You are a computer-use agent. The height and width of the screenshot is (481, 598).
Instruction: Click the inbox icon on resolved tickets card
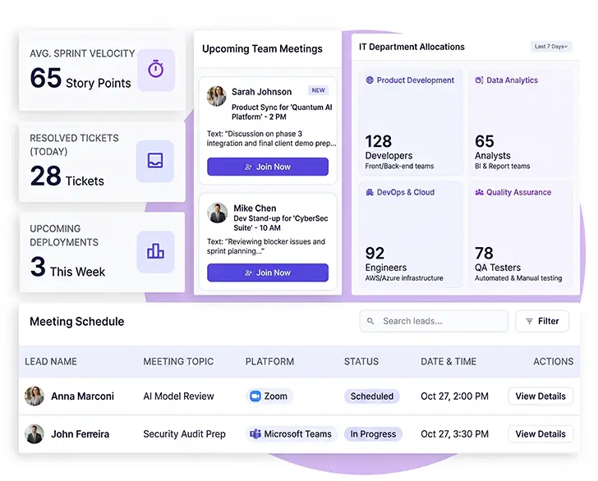(x=155, y=160)
